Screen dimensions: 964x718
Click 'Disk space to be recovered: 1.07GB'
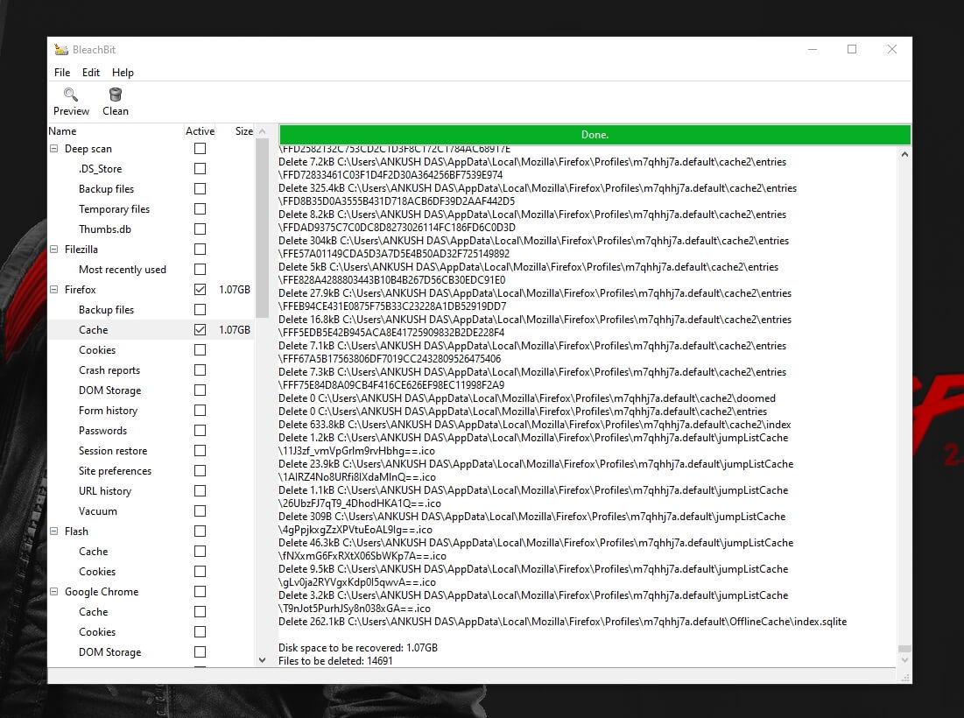click(x=358, y=648)
